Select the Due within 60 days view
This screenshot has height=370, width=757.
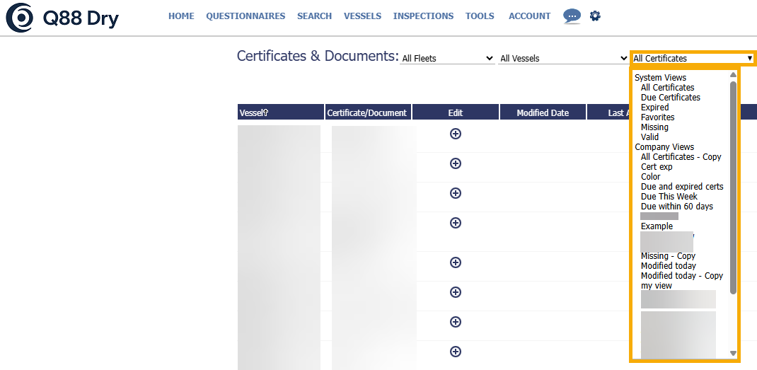point(677,207)
